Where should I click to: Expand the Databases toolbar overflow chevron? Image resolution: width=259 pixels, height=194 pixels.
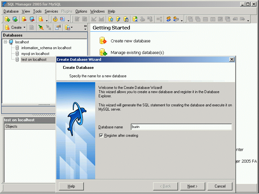[85, 27]
